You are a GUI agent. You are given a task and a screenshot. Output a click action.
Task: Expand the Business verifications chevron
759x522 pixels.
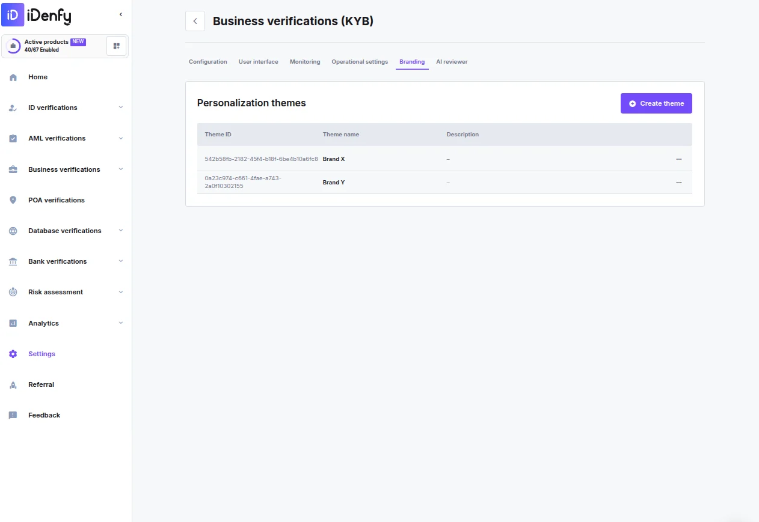121,169
